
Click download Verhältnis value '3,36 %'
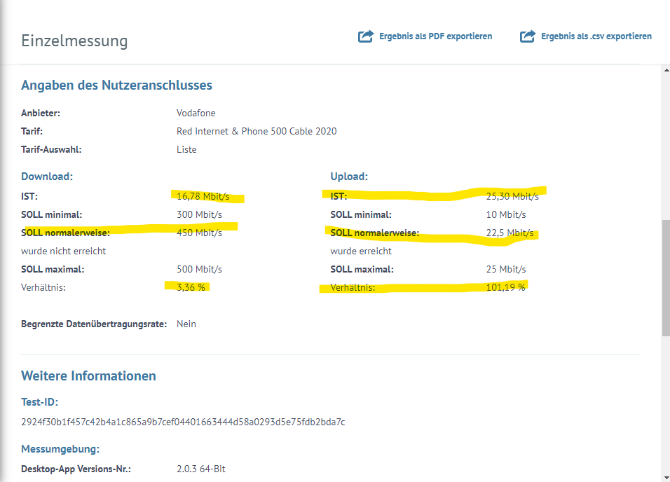point(191,287)
